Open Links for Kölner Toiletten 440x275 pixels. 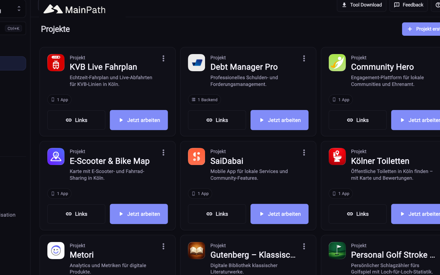coord(358,214)
